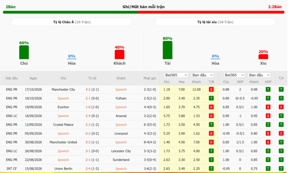Click the green Tài 80% bar
The height and width of the screenshot is (173, 289).
click(x=168, y=50)
